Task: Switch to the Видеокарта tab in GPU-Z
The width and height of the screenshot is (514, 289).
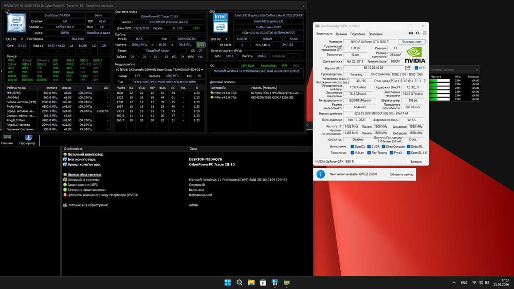Action: (324, 34)
